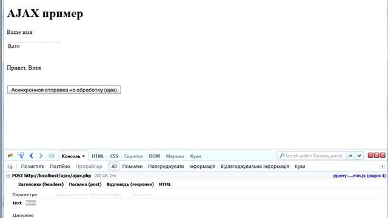Viewport: 388px width, 218px height.
Task: Click the Профайлер button
Action: coord(89,167)
